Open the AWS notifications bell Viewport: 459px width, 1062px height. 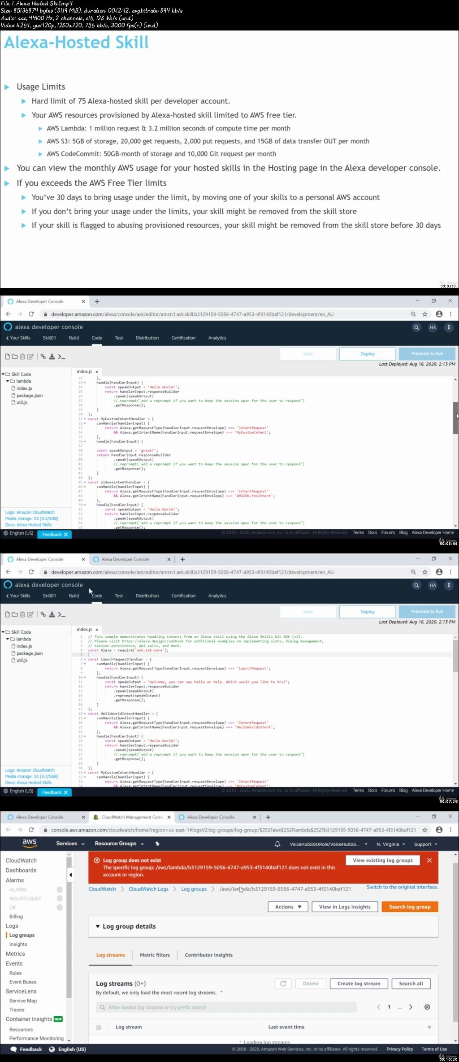[277, 844]
